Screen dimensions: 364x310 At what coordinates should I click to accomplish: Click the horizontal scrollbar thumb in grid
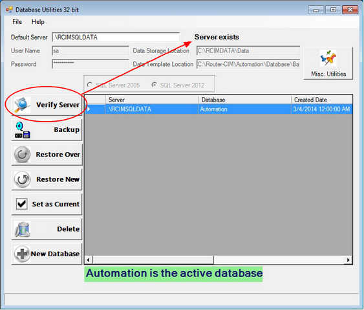(x=153, y=260)
